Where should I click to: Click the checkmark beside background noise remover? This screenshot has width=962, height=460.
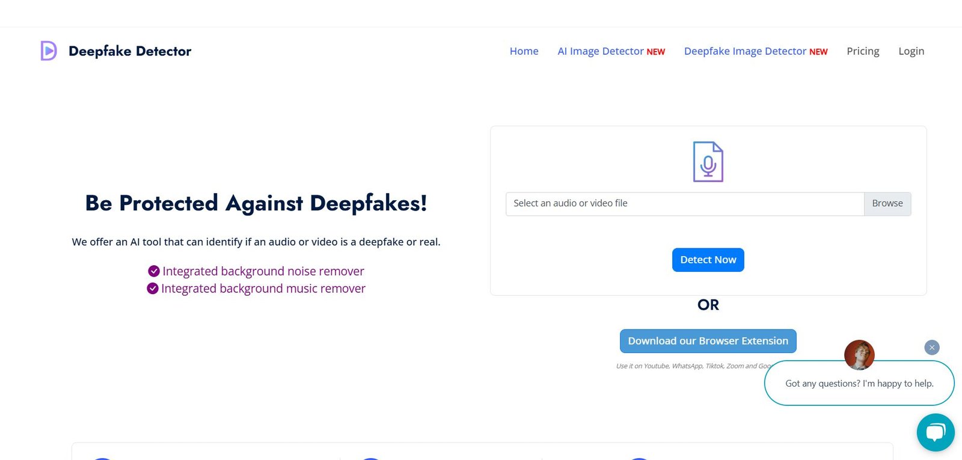154,271
